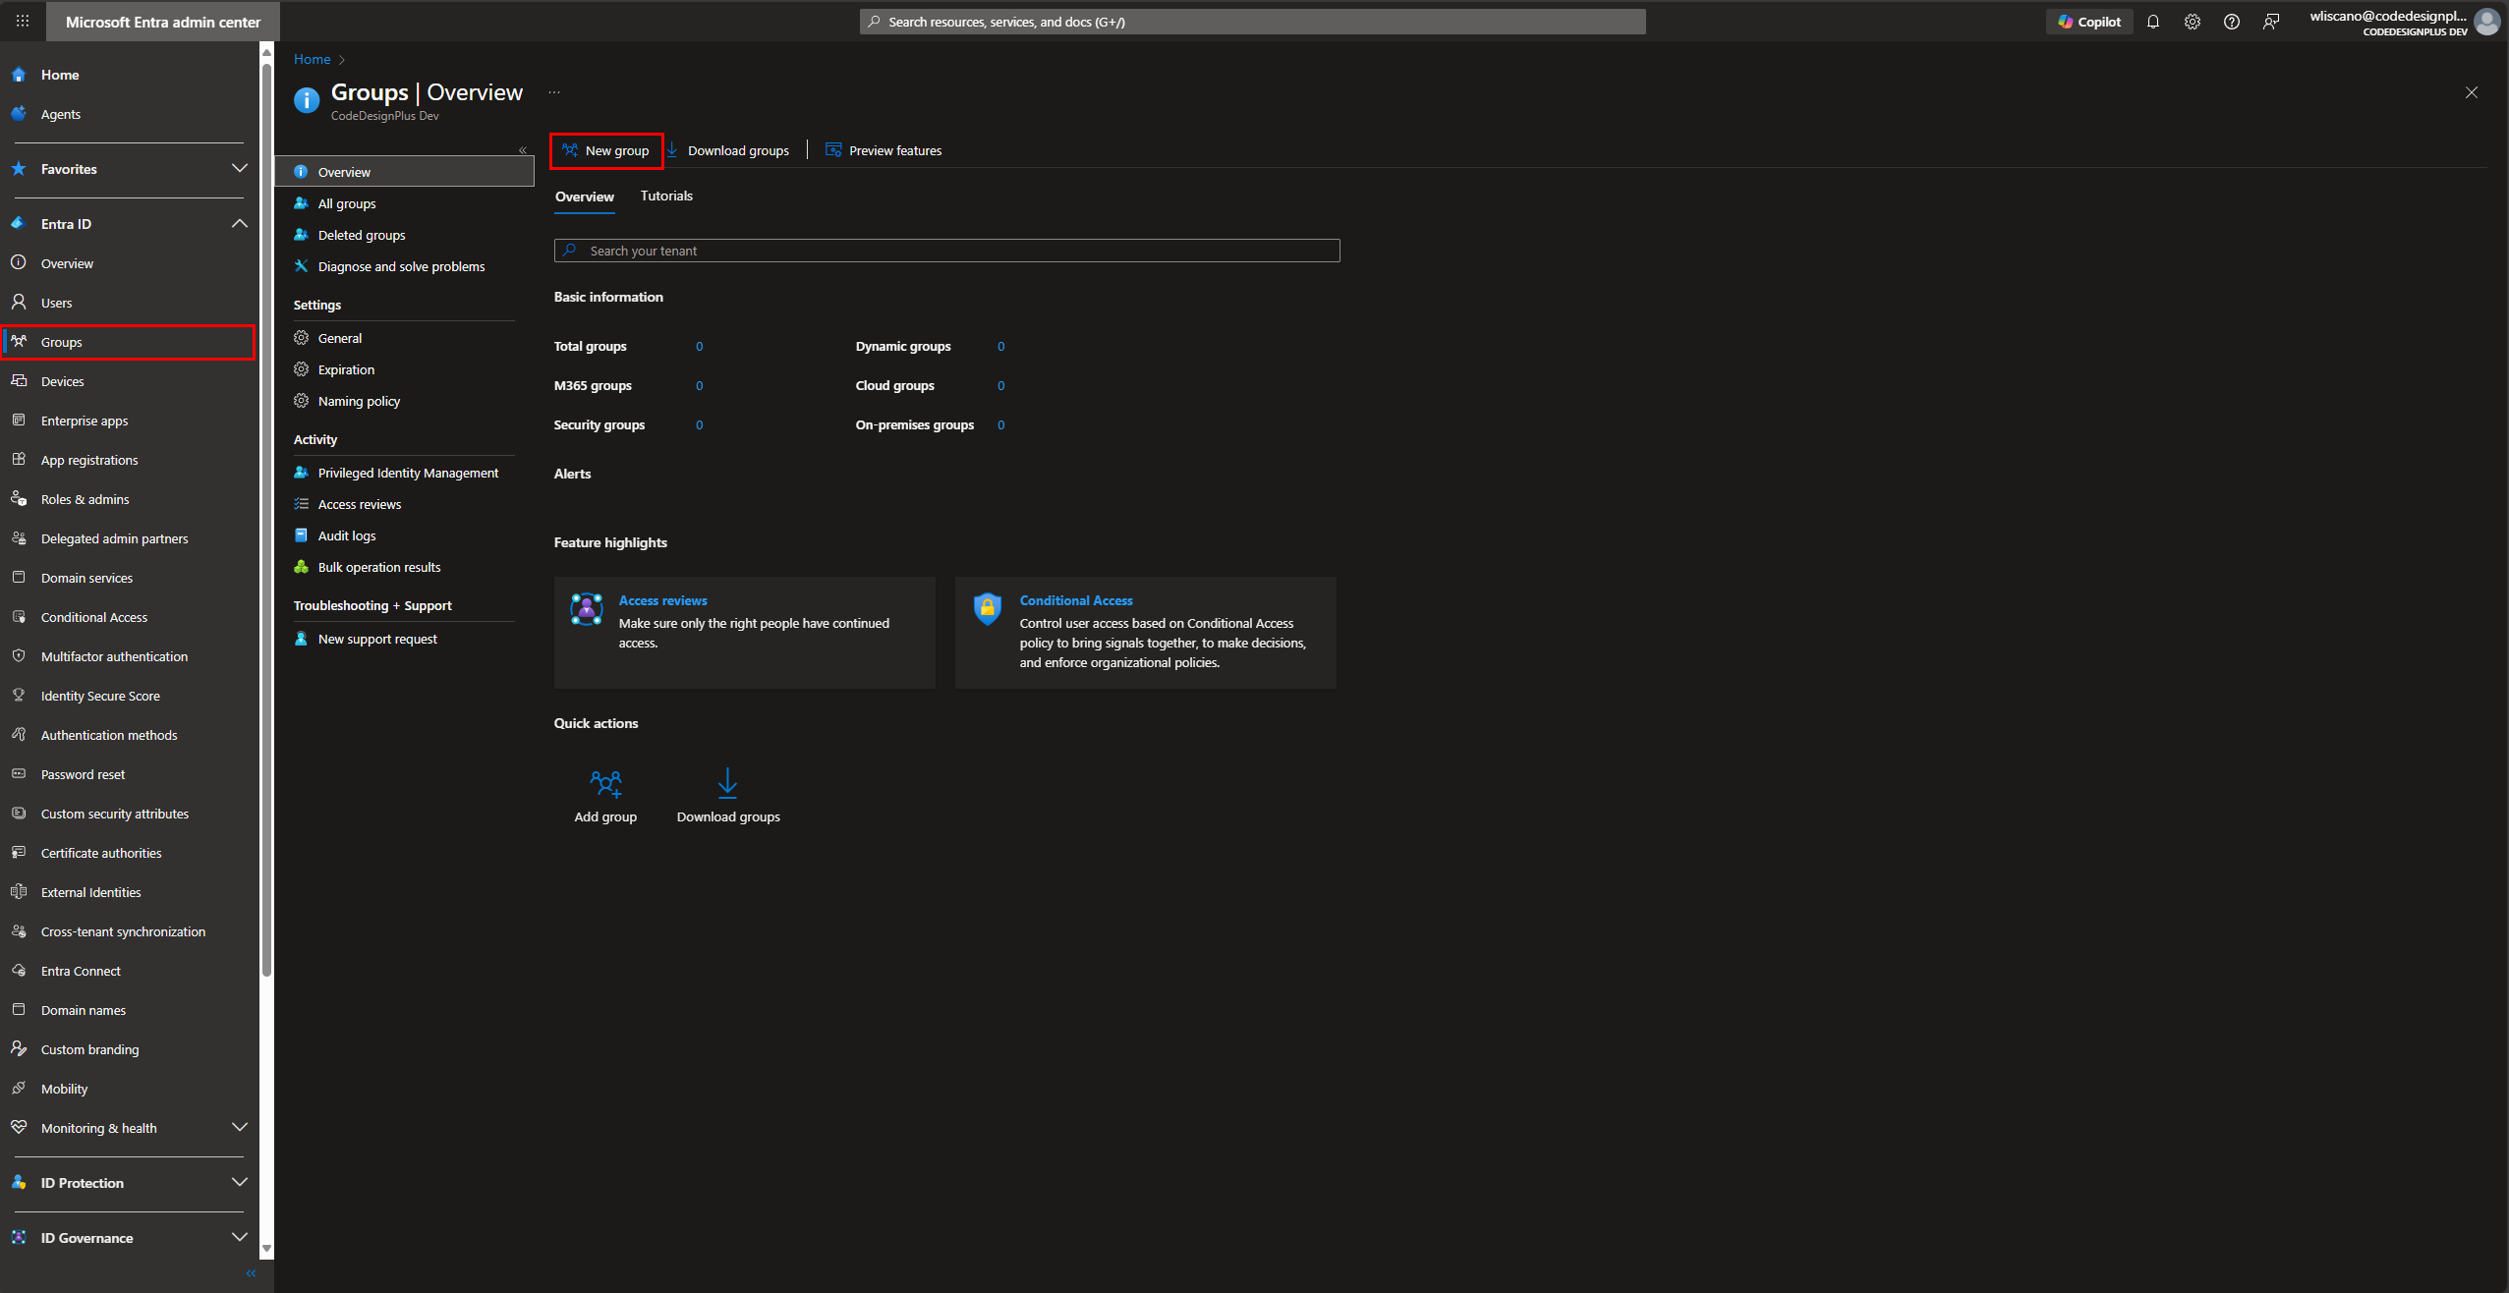This screenshot has height=1293, width=2509.
Task: Open Preview features in the toolbar
Action: point(884,150)
